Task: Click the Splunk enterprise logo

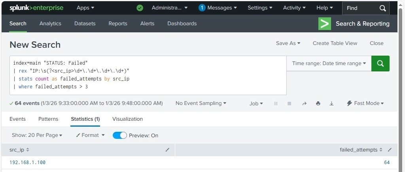Action: pyautogui.click(x=36, y=8)
